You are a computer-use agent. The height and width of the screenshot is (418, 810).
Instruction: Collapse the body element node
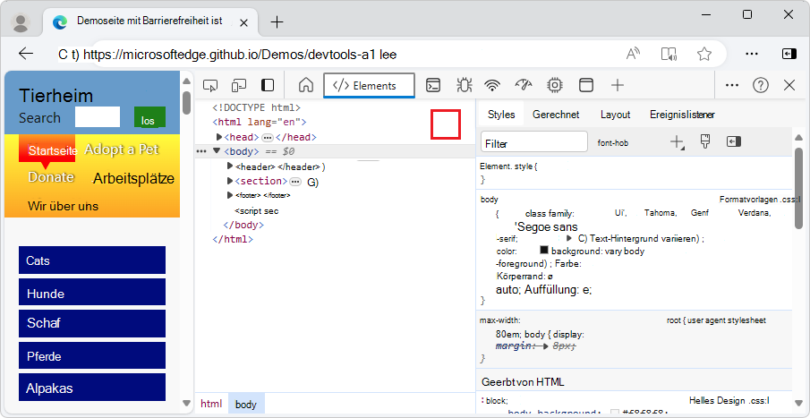pyautogui.click(x=217, y=151)
